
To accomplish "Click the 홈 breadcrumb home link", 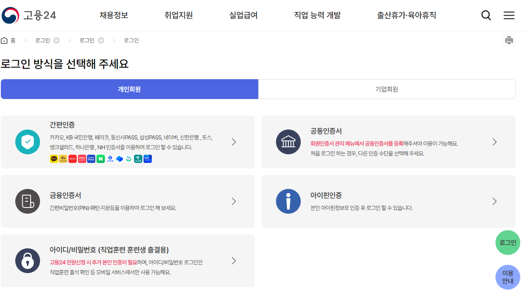I will point(8,40).
